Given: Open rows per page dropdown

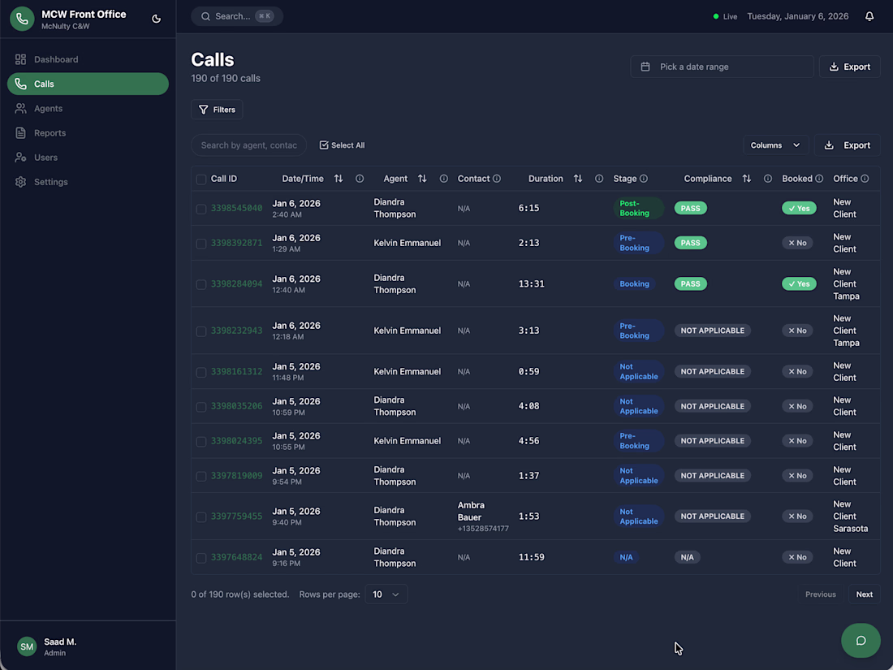Looking at the screenshot, I should pyautogui.click(x=386, y=594).
